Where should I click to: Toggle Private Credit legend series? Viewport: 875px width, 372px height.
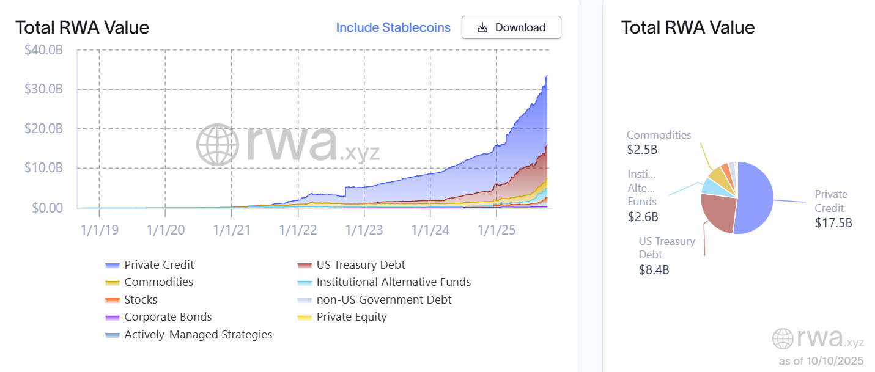159,265
